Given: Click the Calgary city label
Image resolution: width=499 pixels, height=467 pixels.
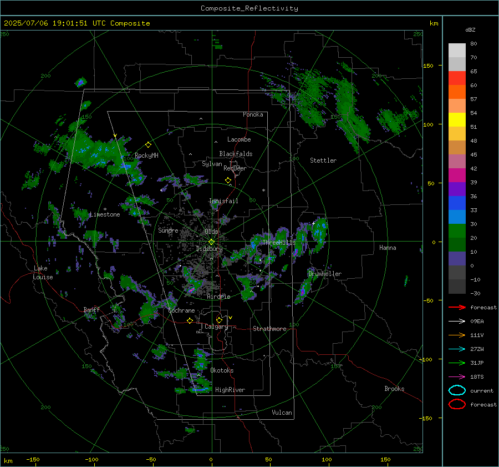Looking at the screenshot, I should (x=216, y=327).
